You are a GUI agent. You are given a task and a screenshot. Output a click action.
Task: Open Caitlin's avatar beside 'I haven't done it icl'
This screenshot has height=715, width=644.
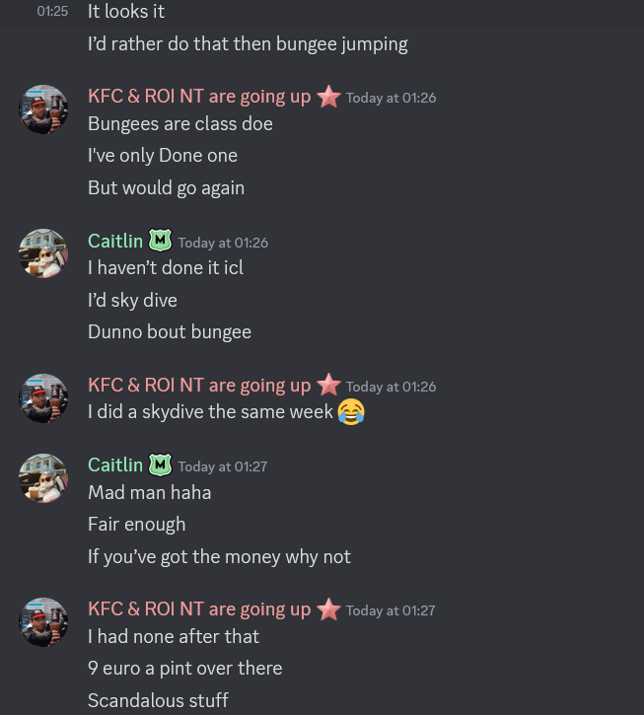click(43, 253)
